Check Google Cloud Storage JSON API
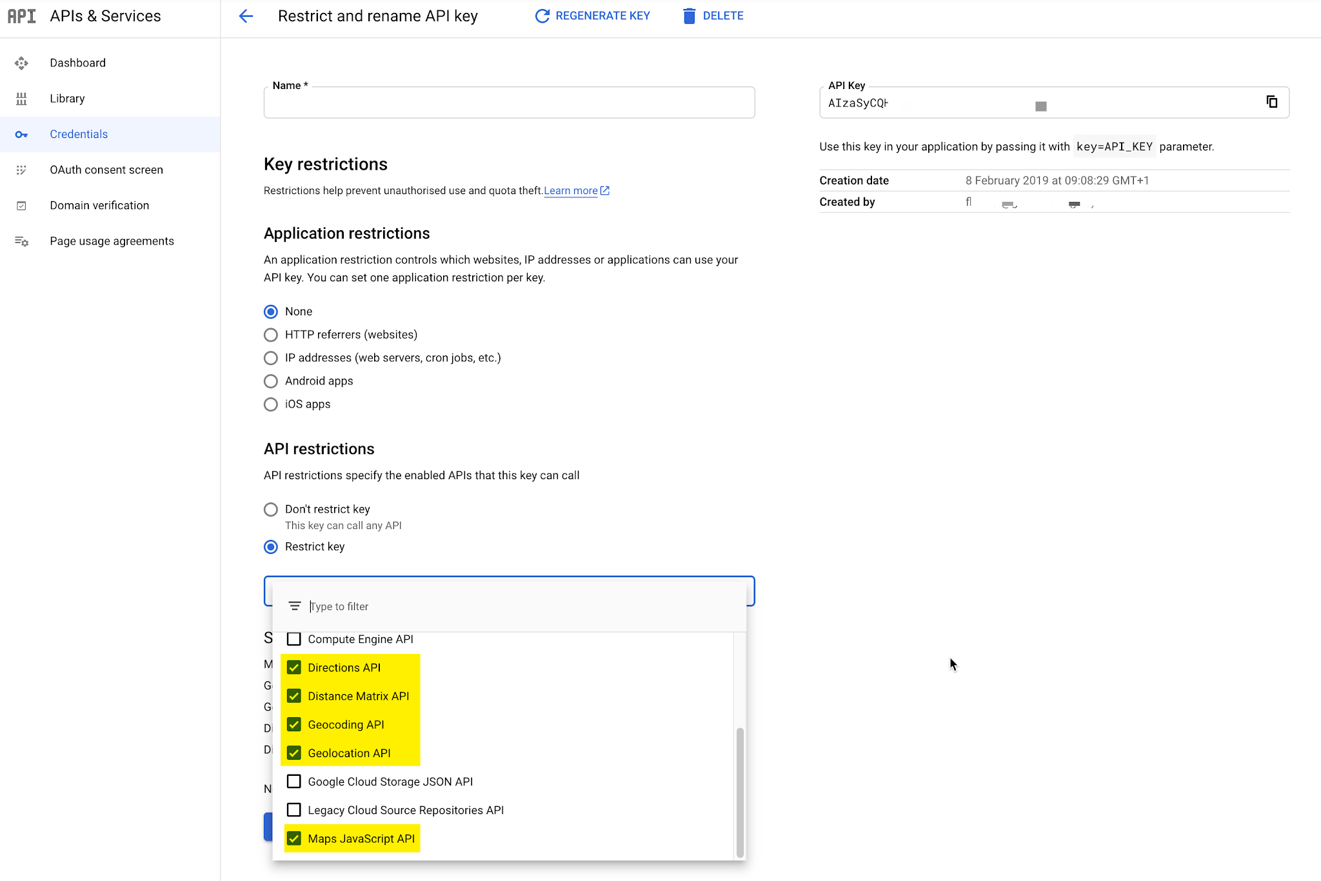Viewport: 1321px width, 881px height. [x=295, y=781]
